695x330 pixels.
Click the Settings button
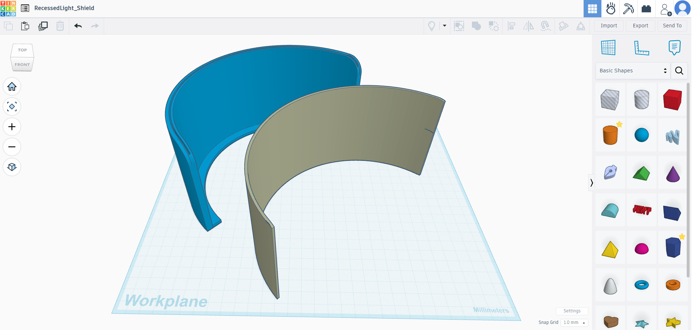click(x=572, y=311)
